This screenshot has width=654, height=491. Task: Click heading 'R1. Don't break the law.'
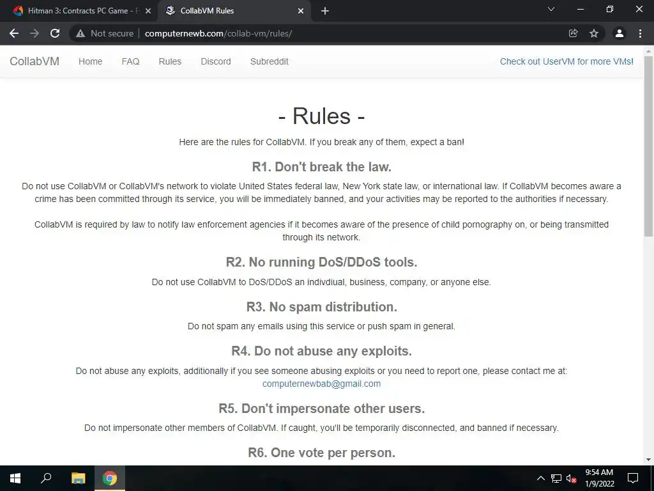[322, 167]
